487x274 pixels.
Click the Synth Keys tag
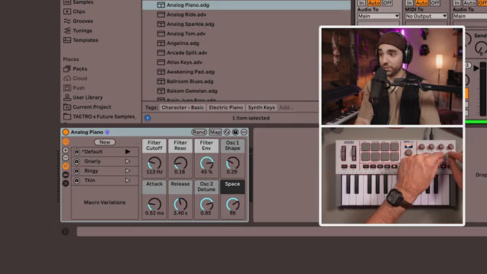(262, 107)
